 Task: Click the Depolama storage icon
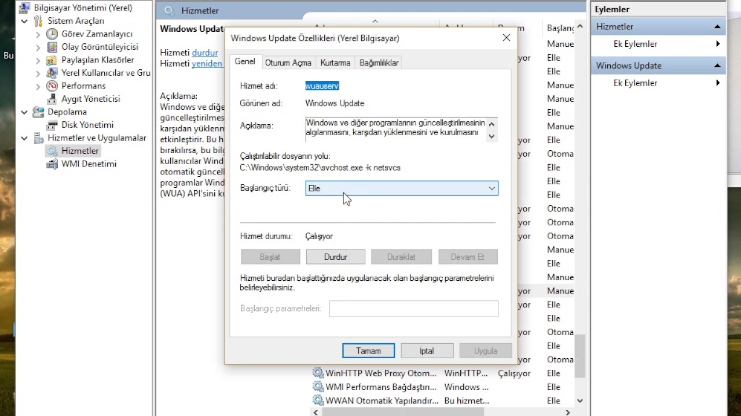point(38,112)
